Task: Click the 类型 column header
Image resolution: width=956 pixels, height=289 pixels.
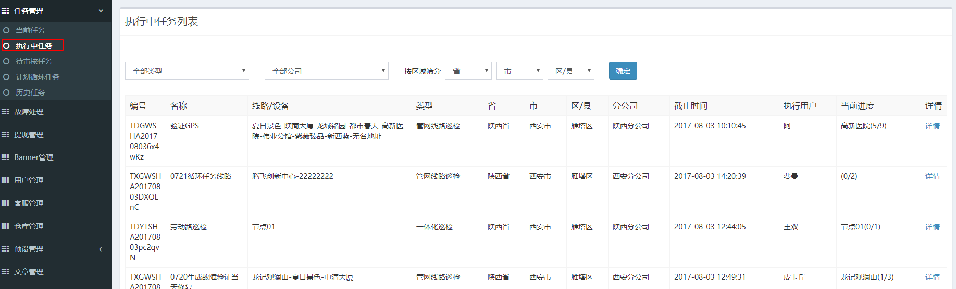Action: point(425,106)
